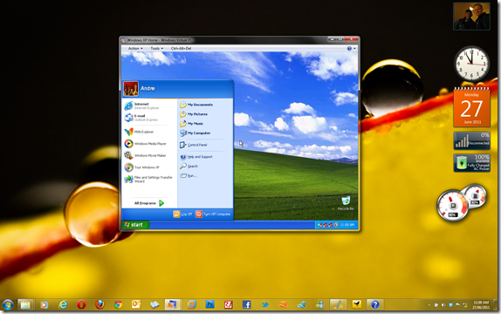Launch Windows Media Player in XP Start menu
This screenshot has height=314, width=501.
[146, 144]
